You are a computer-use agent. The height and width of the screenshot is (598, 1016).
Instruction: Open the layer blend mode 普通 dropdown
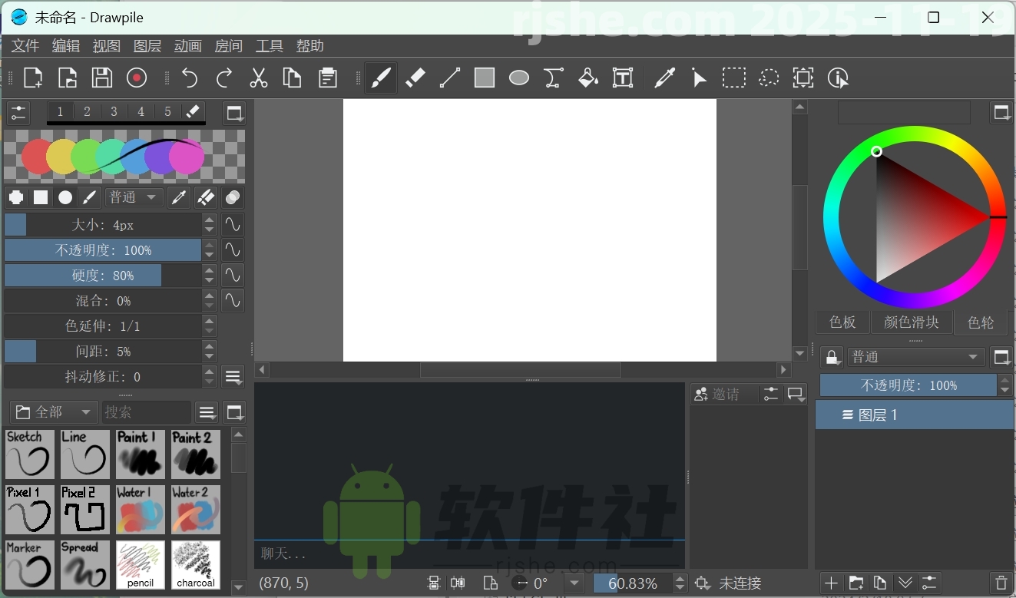[914, 356]
